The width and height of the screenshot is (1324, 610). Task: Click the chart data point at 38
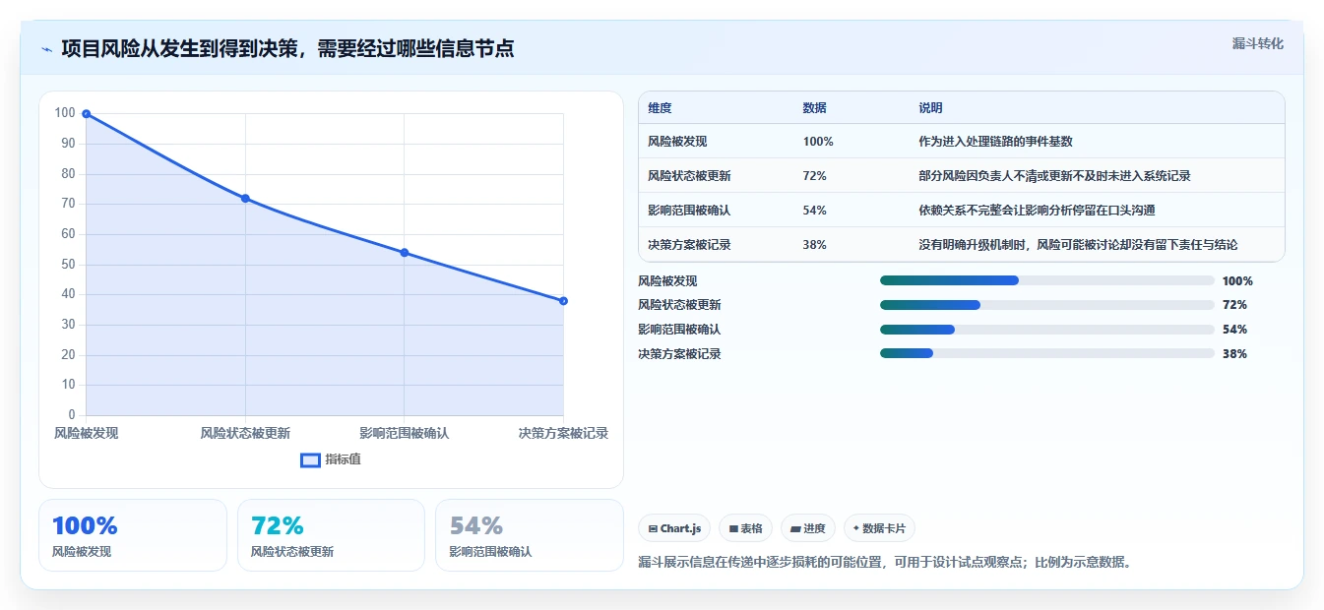563,301
